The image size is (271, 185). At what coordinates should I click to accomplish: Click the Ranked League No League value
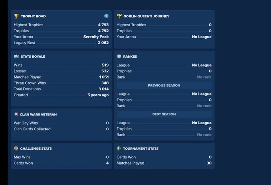pyautogui.click(x=202, y=65)
